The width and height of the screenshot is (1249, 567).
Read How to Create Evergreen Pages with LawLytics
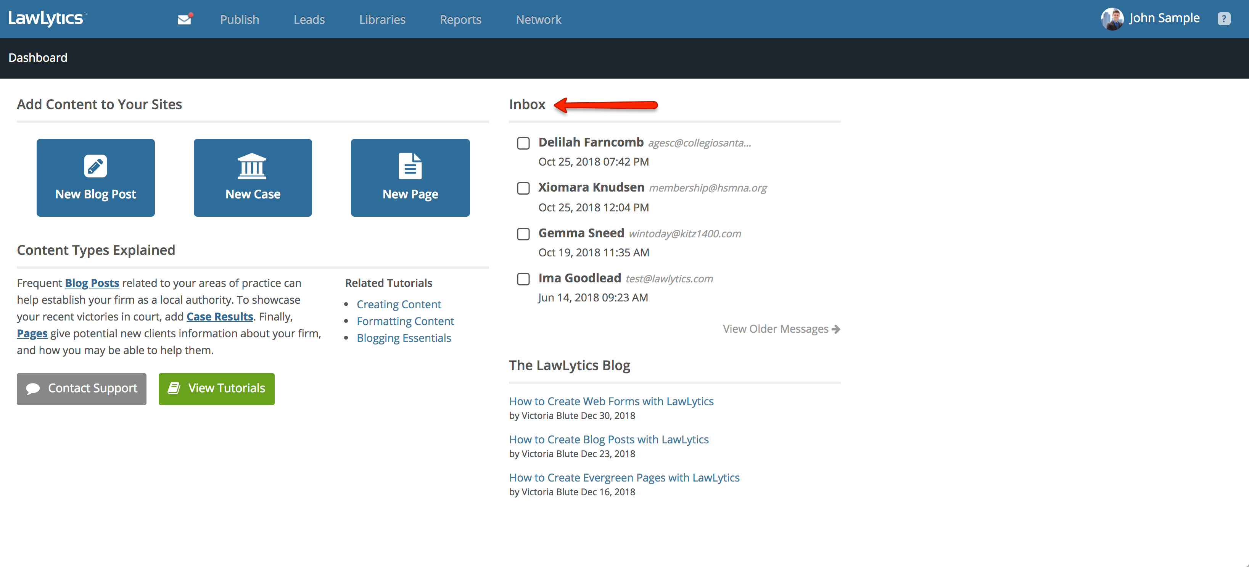point(624,477)
